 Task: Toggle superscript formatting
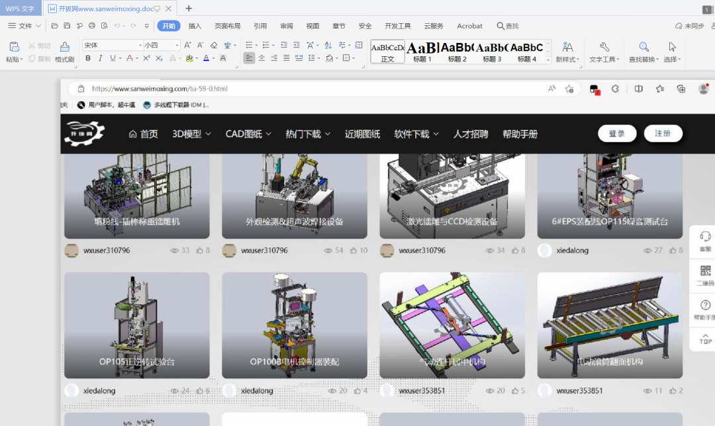[146, 58]
